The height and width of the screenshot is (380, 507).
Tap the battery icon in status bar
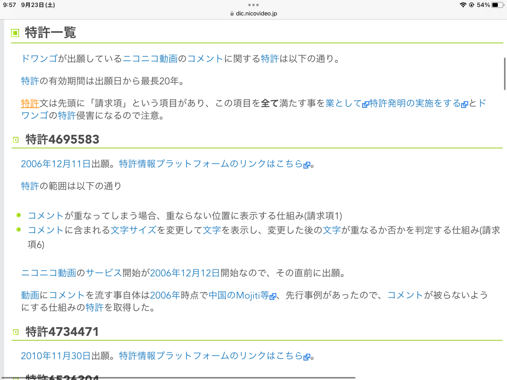497,5
